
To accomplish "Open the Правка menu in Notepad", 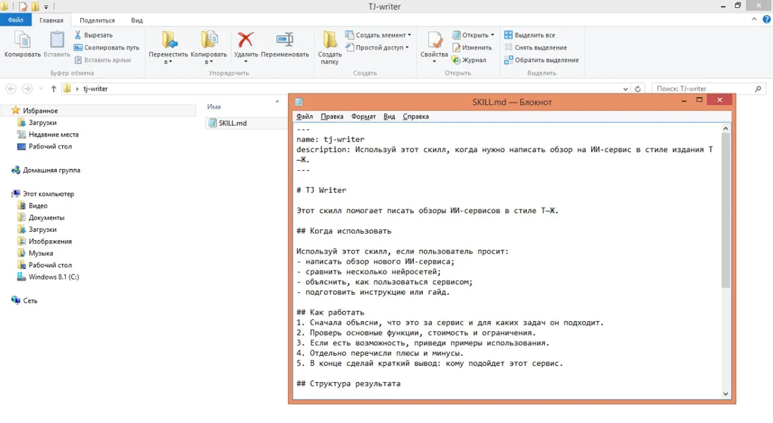I will (x=332, y=116).
